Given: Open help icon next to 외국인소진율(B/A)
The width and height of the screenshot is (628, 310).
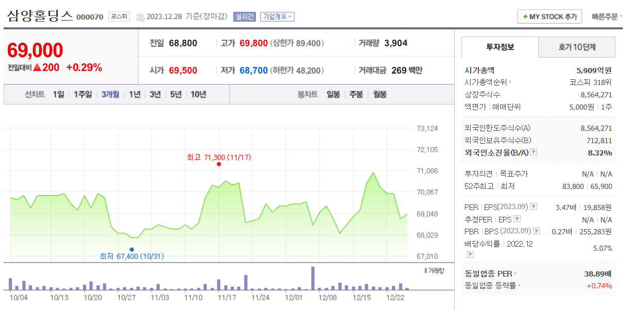Looking at the screenshot, I should [534, 152].
